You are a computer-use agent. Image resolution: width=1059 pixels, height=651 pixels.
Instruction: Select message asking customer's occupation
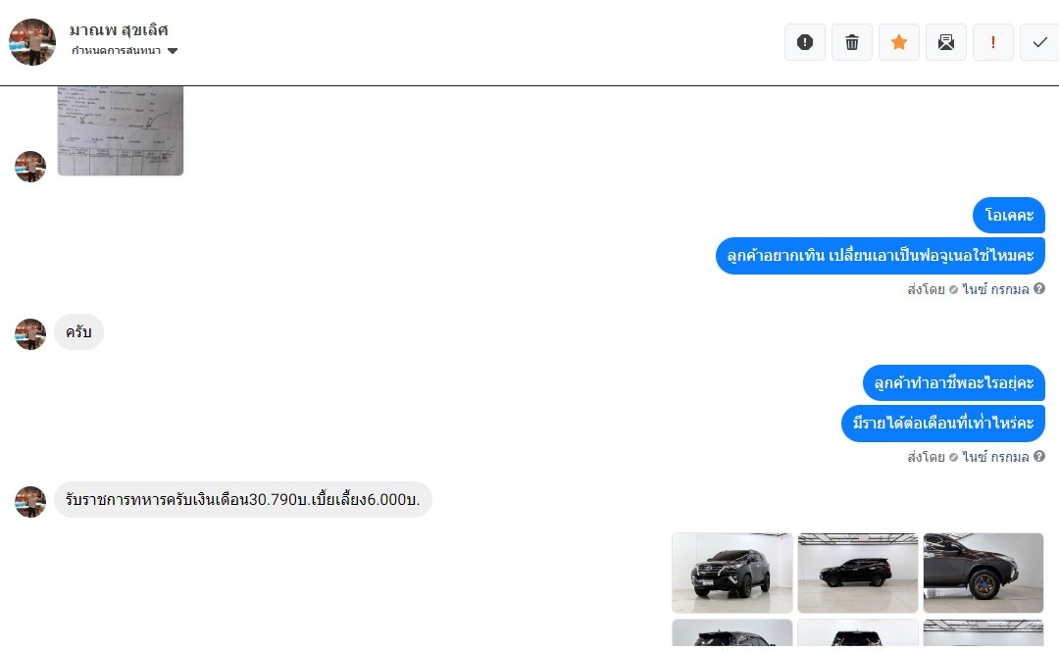954,383
